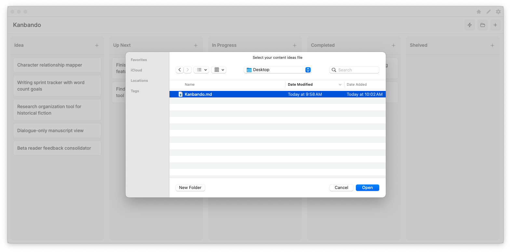Add a card to the Idea column

(97, 45)
